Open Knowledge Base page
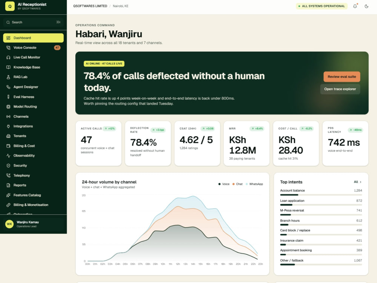This screenshot has width=377, height=283. click(x=34, y=68)
